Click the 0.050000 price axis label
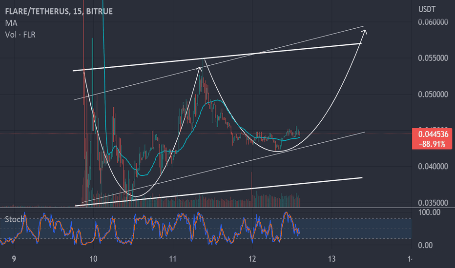The image size is (455, 268). click(x=433, y=95)
